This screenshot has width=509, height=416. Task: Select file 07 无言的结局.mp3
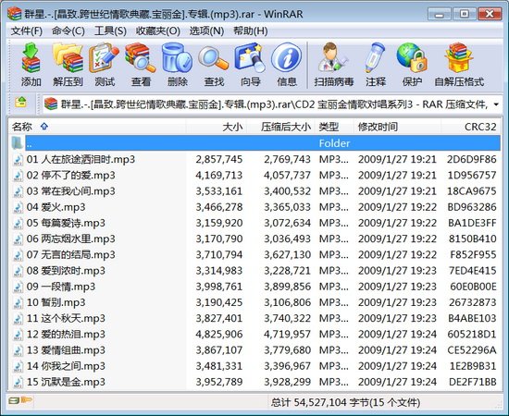[x=255, y=255]
